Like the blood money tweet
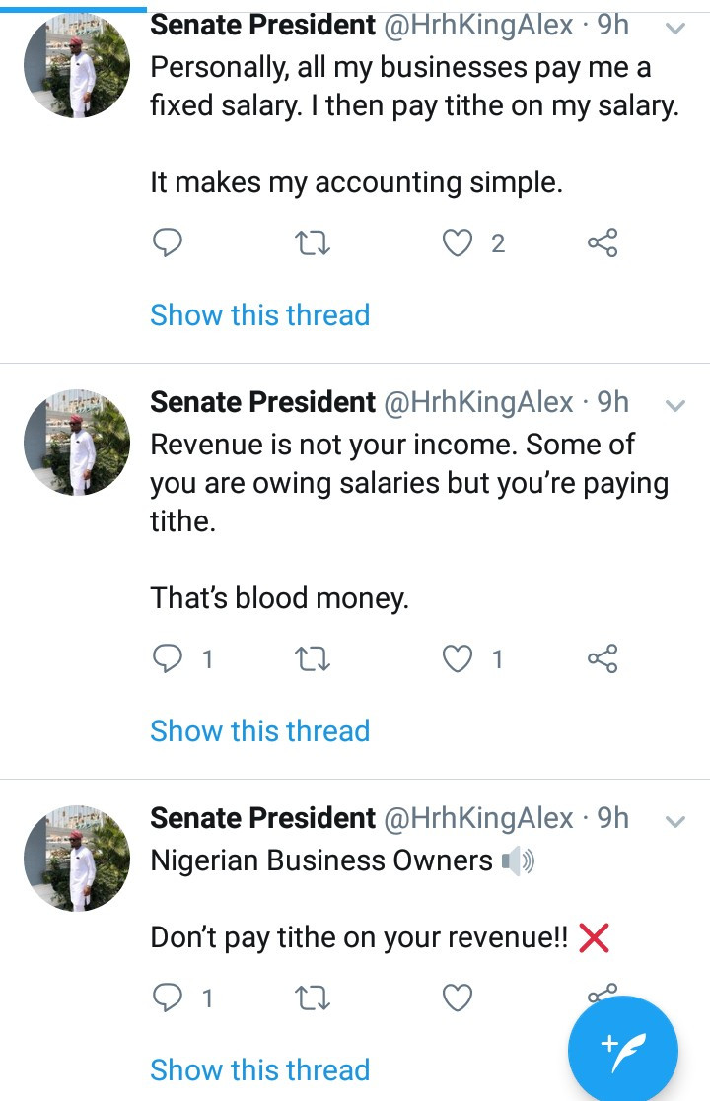This screenshot has height=1101, width=710. (x=458, y=658)
